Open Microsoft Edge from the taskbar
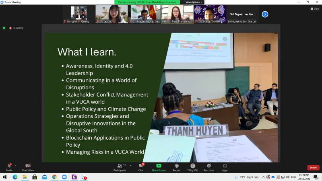This screenshot has height=181, width=322. (x=15, y=177)
